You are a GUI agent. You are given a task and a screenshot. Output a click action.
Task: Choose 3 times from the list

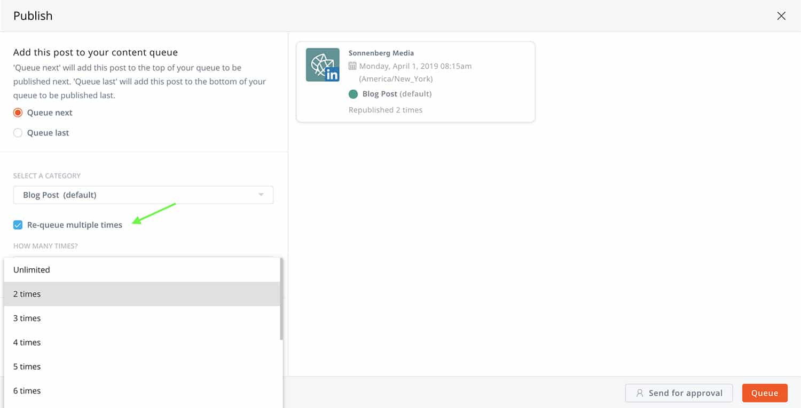pyautogui.click(x=142, y=318)
